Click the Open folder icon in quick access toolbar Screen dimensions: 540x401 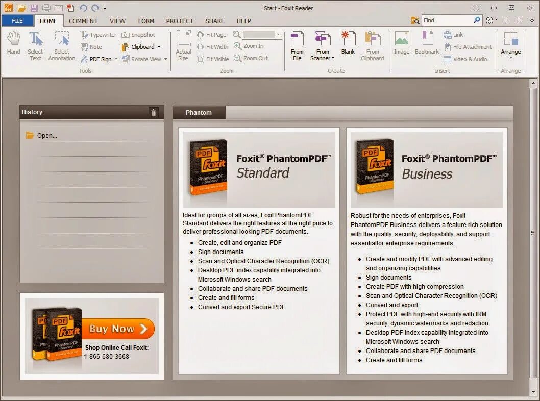point(22,8)
